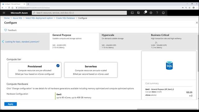
Task: Go to Create SQL Database breadcrumb
Action: [65, 18]
